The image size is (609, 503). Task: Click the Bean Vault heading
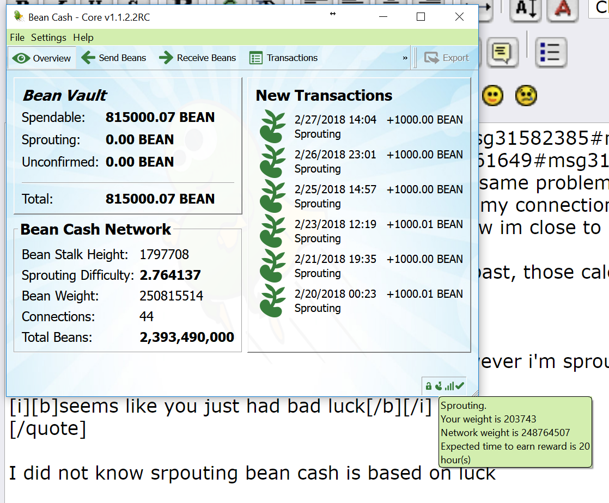click(64, 95)
